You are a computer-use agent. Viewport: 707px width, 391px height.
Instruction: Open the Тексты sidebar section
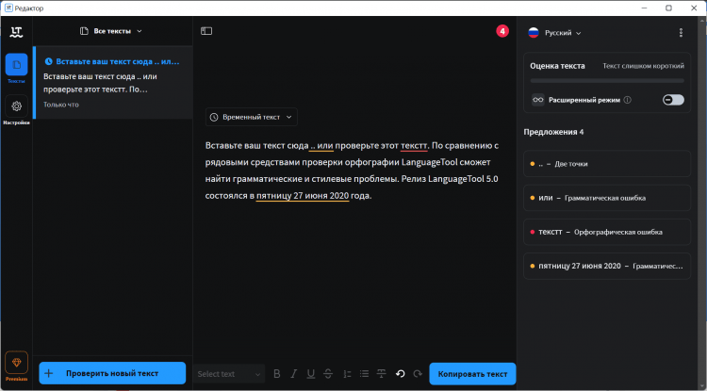tap(16, 68)
